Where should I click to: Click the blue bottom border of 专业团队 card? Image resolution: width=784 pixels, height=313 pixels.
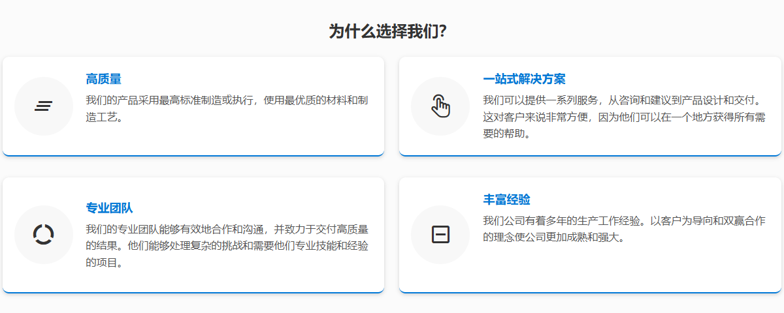[193, 292]
